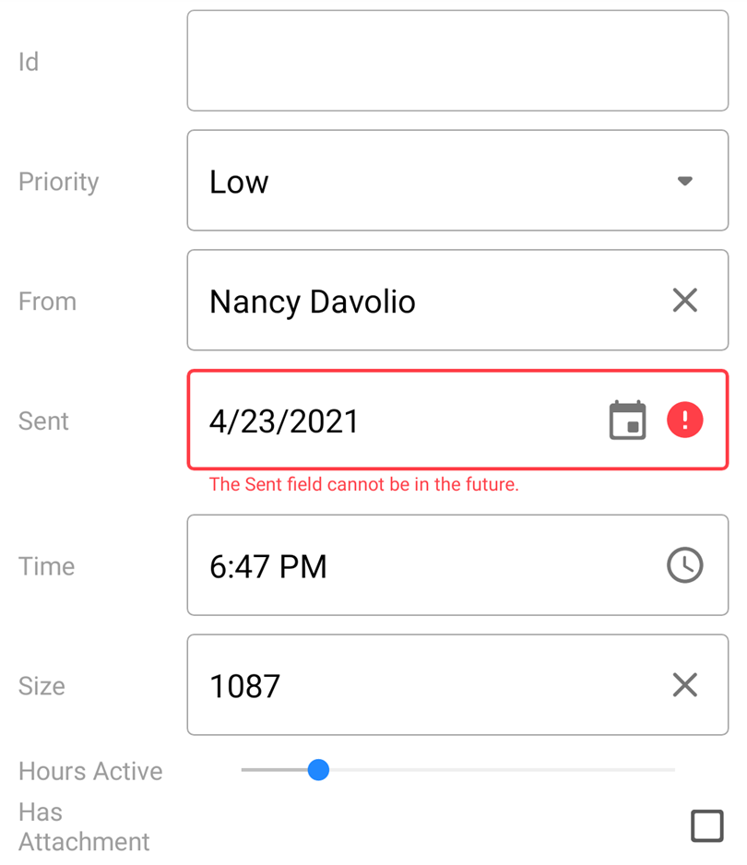Screen dimensions: 747x865
Task: Click the red error icon in Sent field
Action: 684,421
